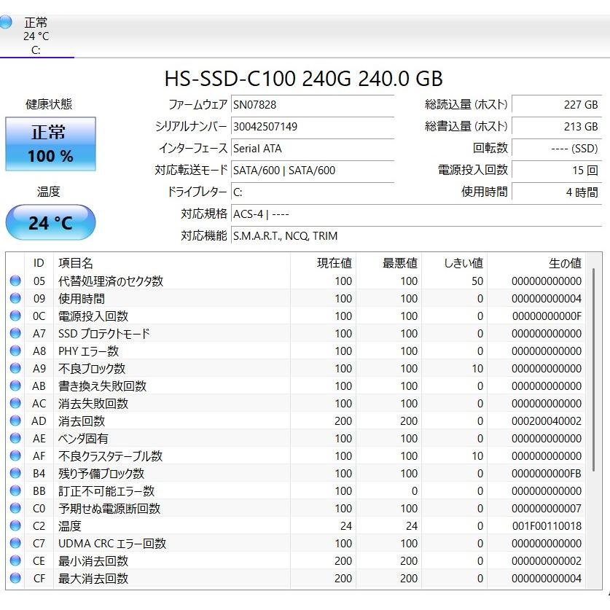Click the status dot for ID 05 row
Viewport: 610px width, 610px height.
pos(15,281)
